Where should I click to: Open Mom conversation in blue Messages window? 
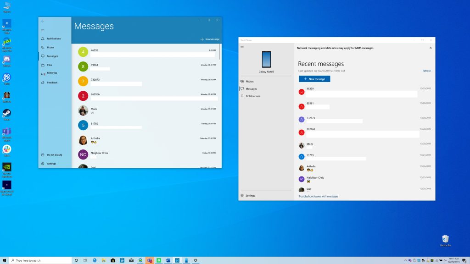147,110
